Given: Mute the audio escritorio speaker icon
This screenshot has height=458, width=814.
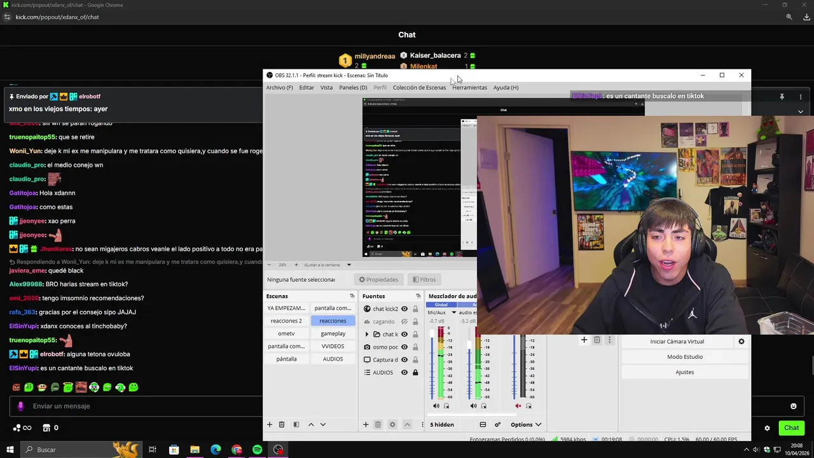Looking at the screenshot, I should click(473, 406).
